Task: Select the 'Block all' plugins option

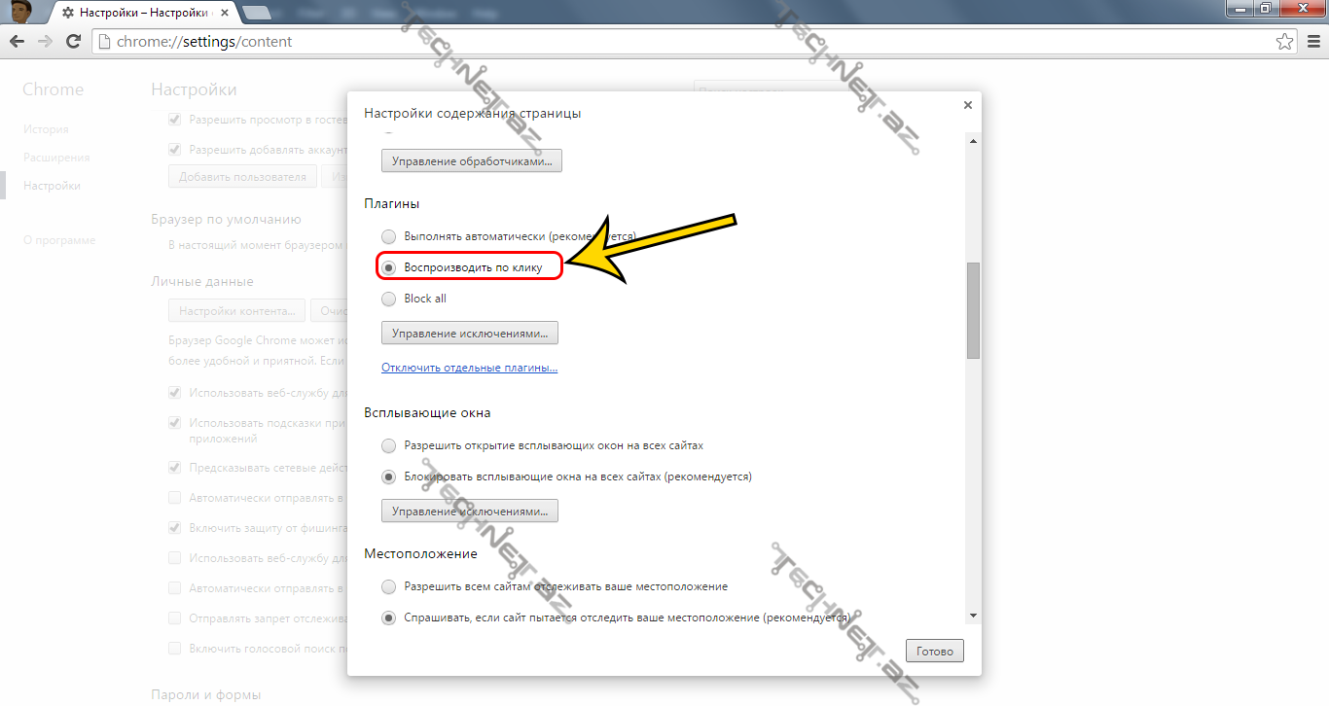Action: (389, 299)
